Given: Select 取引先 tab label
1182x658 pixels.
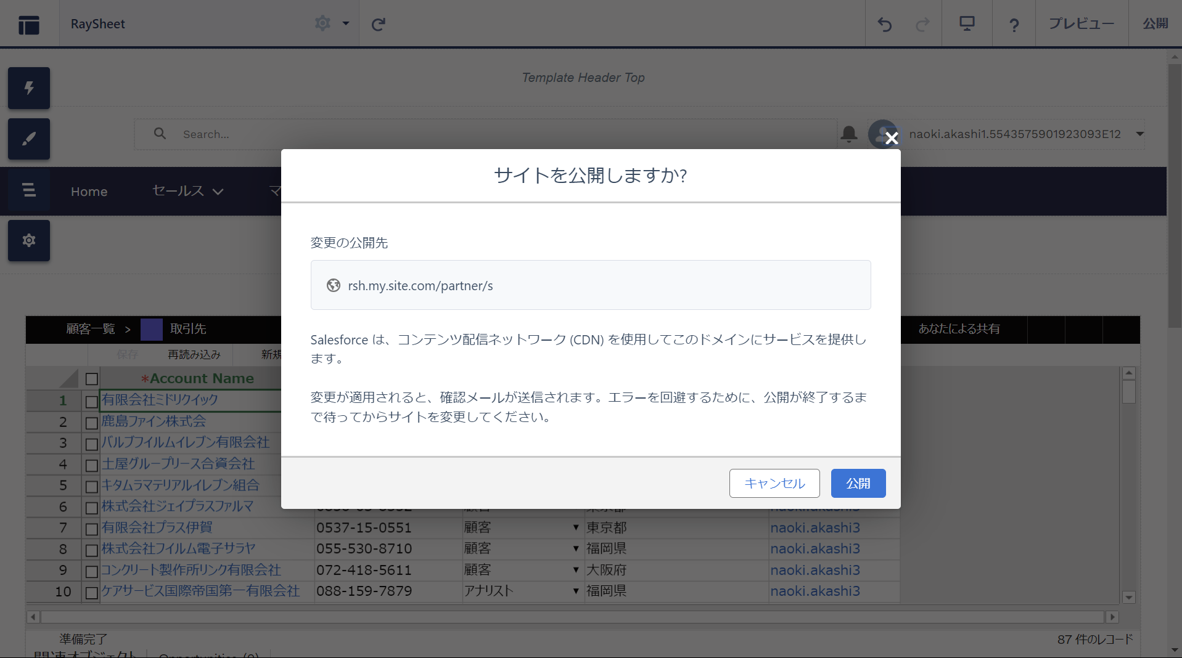Looking at the screenshot, I should (188, 328).
